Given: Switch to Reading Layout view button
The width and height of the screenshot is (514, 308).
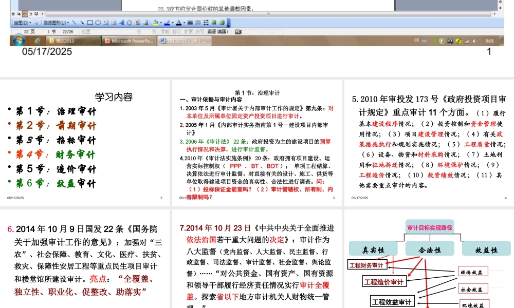Looking at the screenshot, I should coord(36,14).
